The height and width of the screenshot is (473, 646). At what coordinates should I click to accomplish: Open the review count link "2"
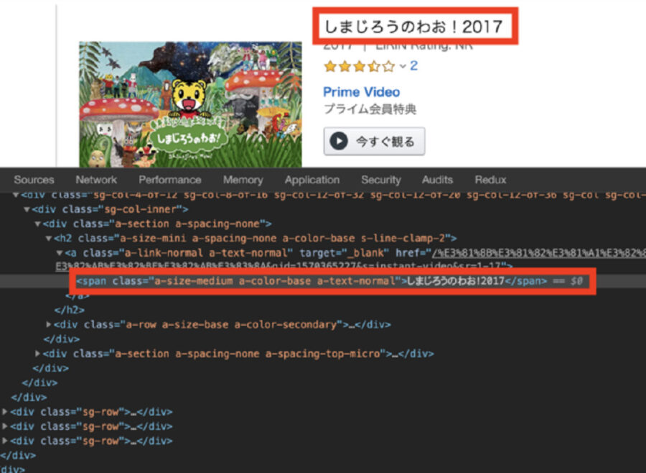click(x=413, y=66)
